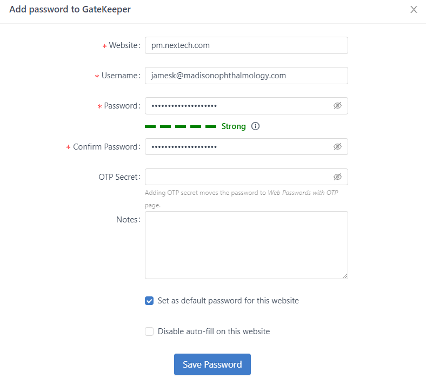The height and width of the screenshot is (386, 426).
Task: Close the Add password dialog
Action: click(x=414, y=10)
